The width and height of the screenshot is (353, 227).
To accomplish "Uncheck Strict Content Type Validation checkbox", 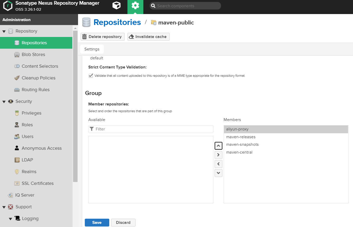I will (91, 76).
